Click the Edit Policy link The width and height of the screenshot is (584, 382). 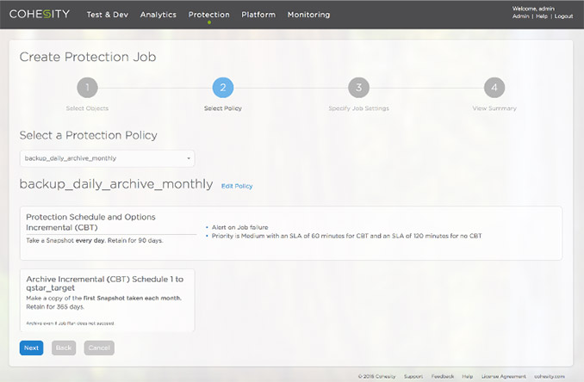(237, 186)
